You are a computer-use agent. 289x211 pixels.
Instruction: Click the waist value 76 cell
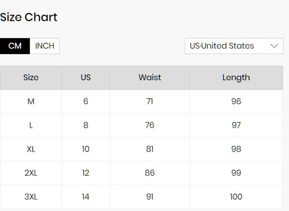pyautogui.click(x=150, y=125)
